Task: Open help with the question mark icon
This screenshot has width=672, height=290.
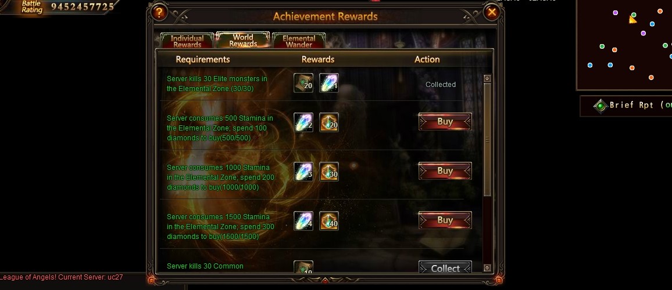Action: 159,12
